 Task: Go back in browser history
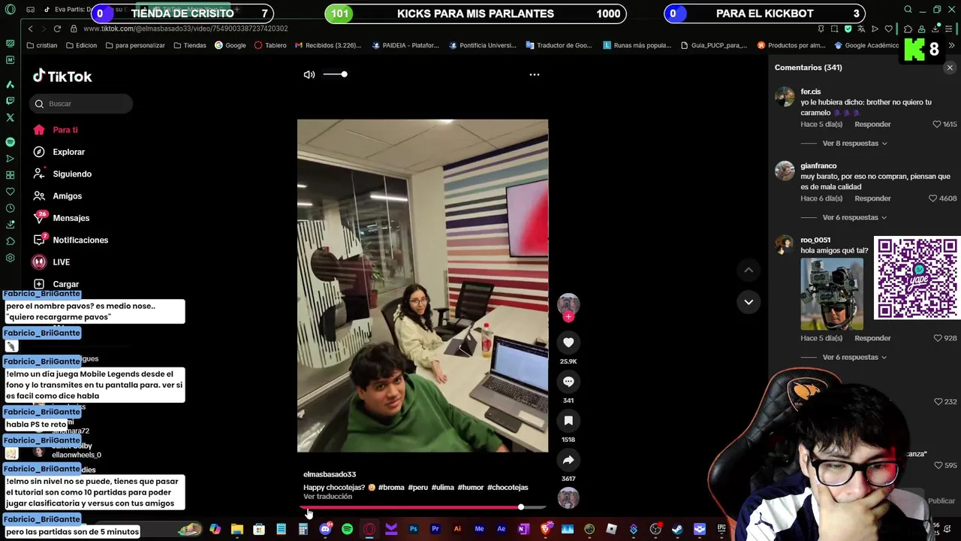(30, 29)
